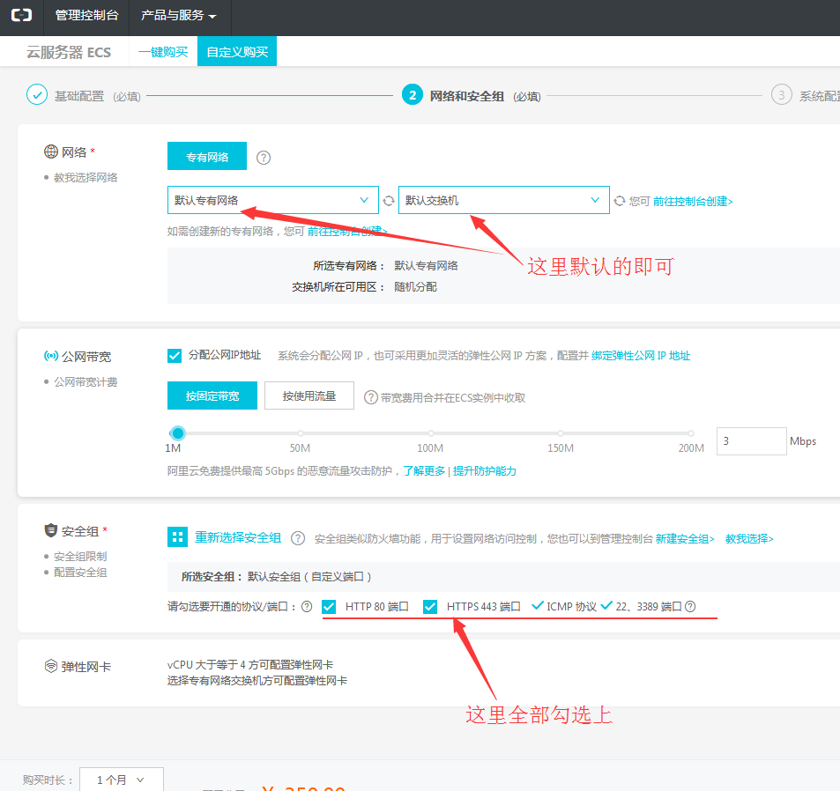Click help icon next to 按使用流量 button
Viewport: 840px width, 791px height.
click(371, 397)
